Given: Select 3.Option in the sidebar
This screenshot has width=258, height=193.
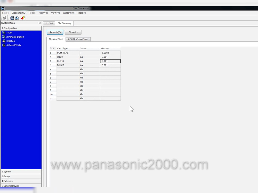Looking at the screenshot, I should pyautogui.click(x=11, y=41).
